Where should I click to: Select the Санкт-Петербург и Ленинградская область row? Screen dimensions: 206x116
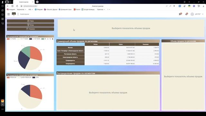point(70,51)
